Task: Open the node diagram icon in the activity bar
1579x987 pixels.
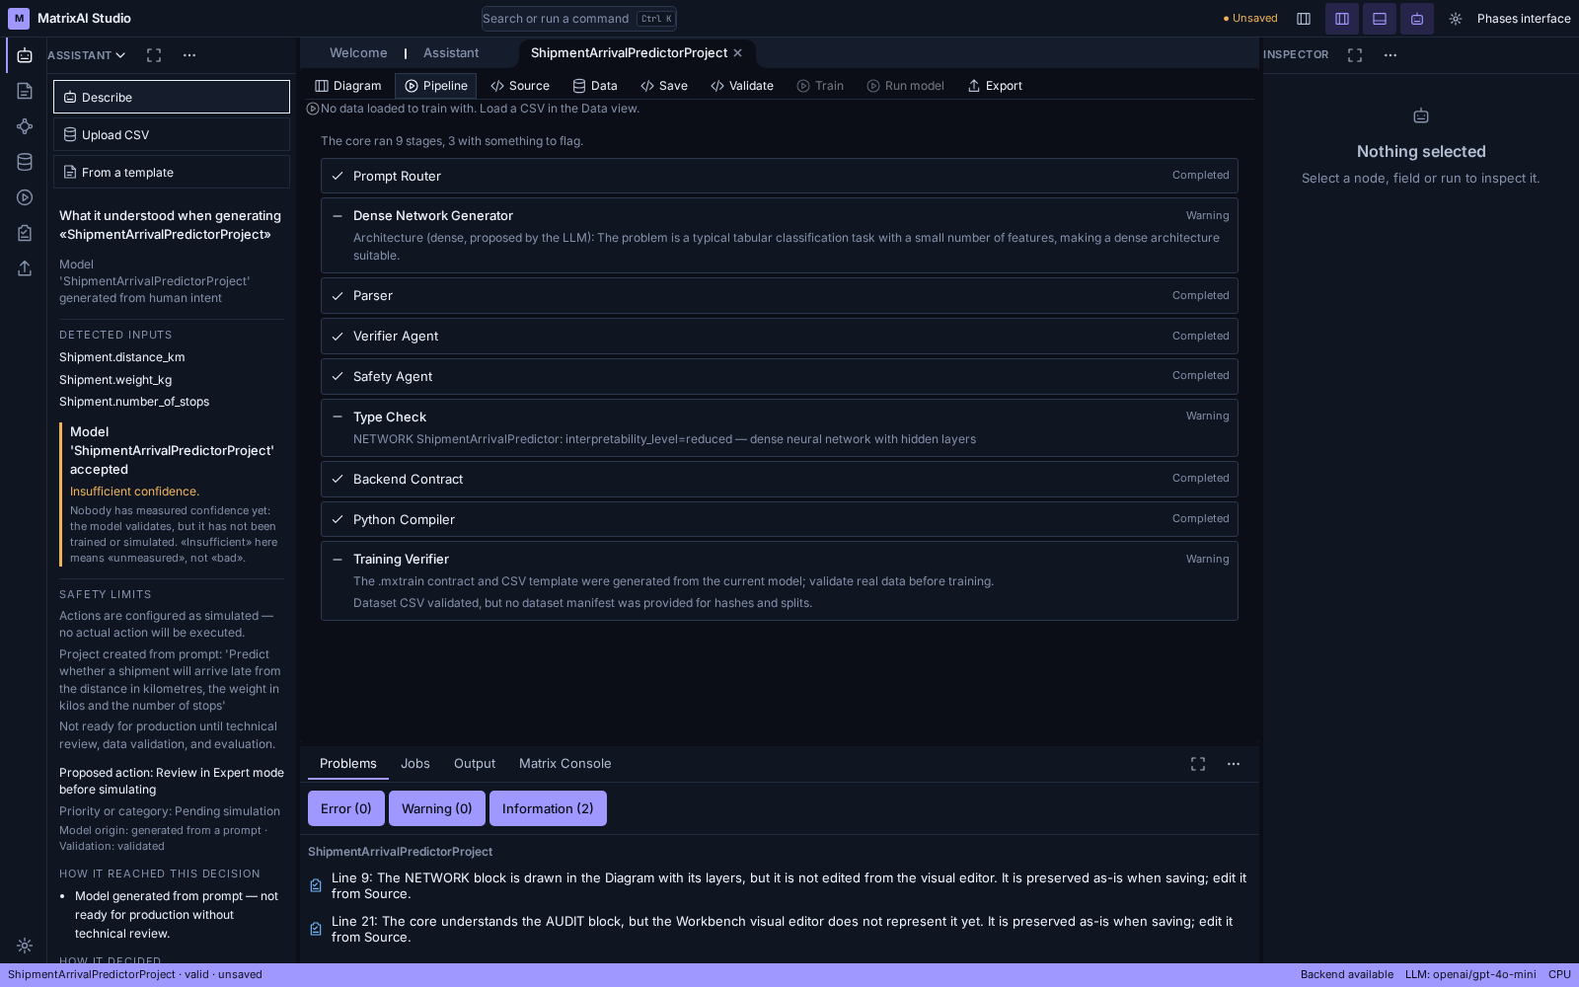Action: (x=25, y=126)
